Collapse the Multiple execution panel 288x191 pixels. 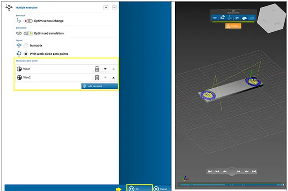(114, 8)
